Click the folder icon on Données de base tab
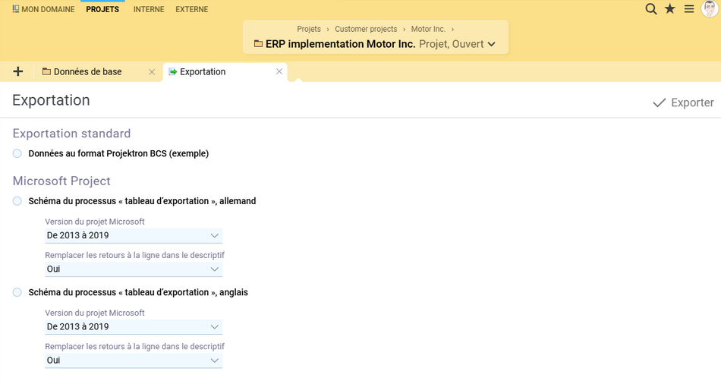 click(46, 71)
